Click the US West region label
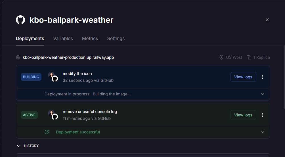This screenshot has width=285, height=157. point(234,57)
